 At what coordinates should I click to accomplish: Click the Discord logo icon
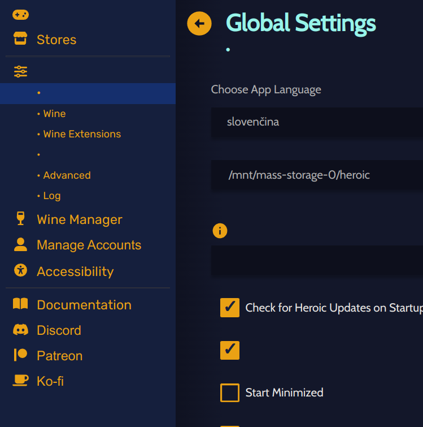20,330
